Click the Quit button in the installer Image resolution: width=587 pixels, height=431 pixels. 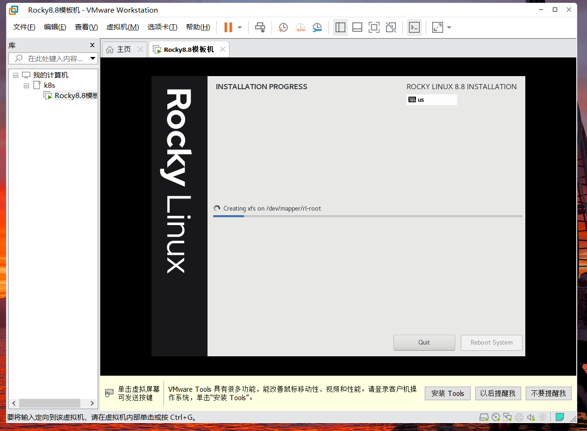coord(424,342)
